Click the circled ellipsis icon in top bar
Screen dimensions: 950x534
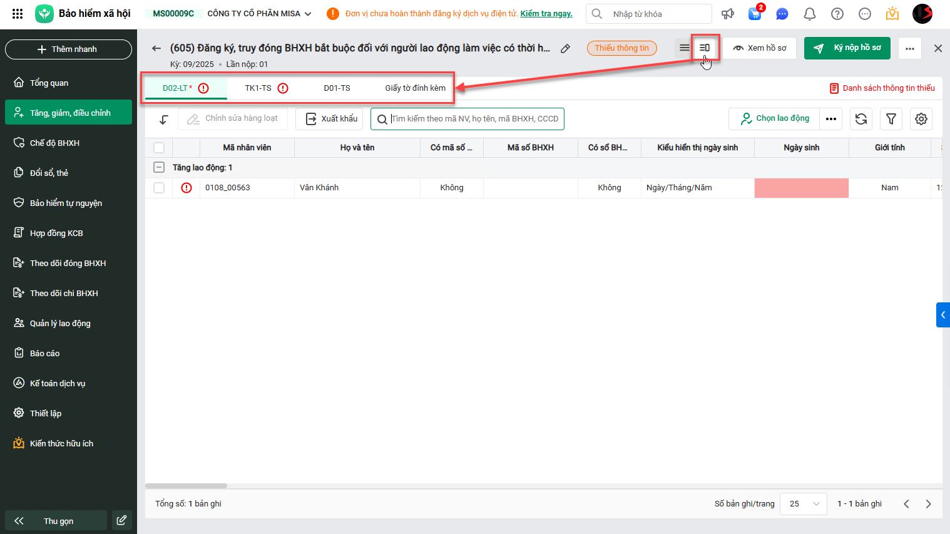865,14
